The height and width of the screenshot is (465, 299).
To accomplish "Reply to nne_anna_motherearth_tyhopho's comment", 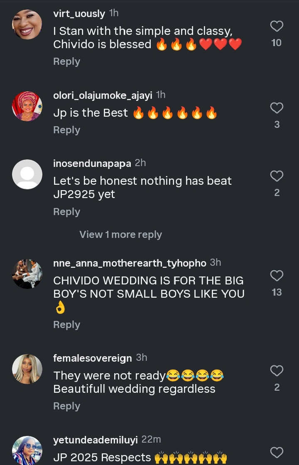I will coord(66,325).
